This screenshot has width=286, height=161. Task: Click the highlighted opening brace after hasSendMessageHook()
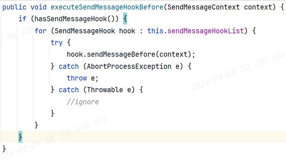pos(125,19)
